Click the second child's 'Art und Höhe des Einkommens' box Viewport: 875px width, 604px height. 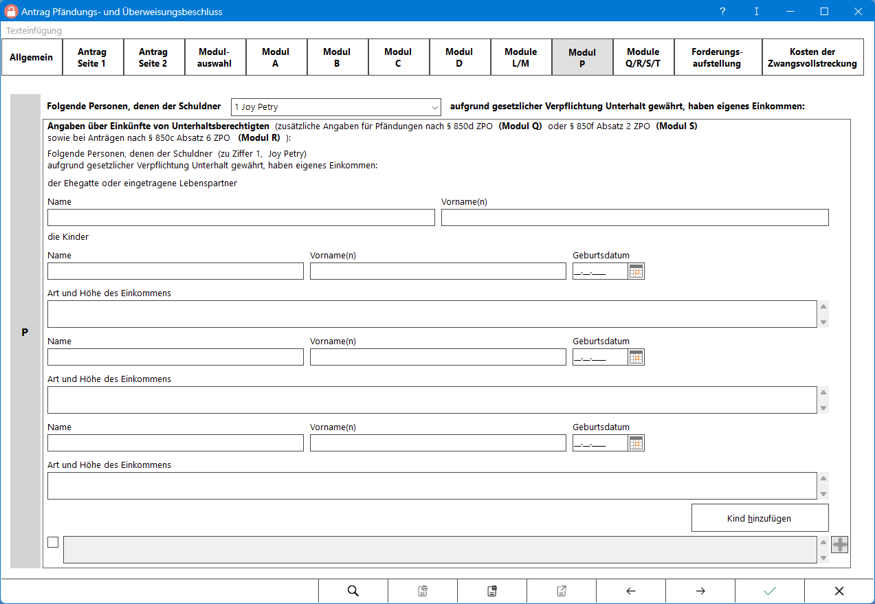(x=432, y=400)
